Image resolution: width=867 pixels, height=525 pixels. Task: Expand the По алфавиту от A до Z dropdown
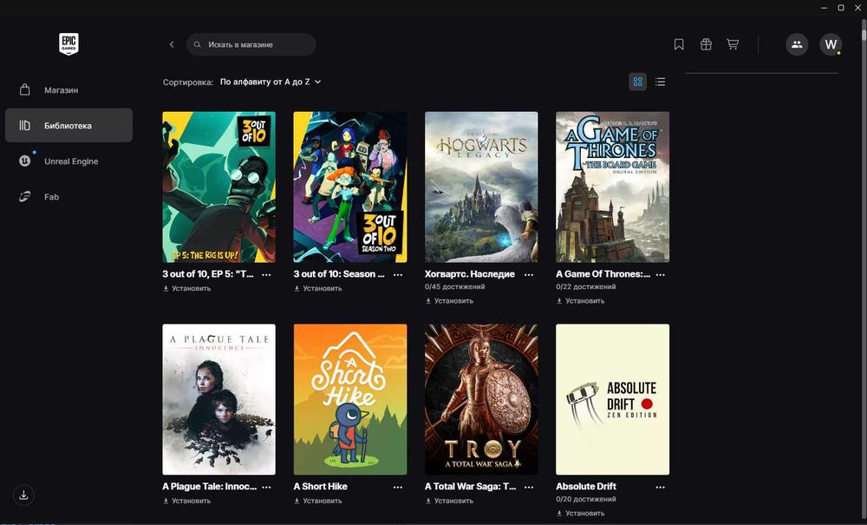tap(271, 82)
